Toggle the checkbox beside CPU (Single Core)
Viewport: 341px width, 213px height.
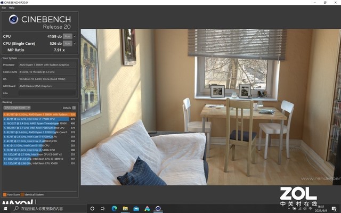75,43
